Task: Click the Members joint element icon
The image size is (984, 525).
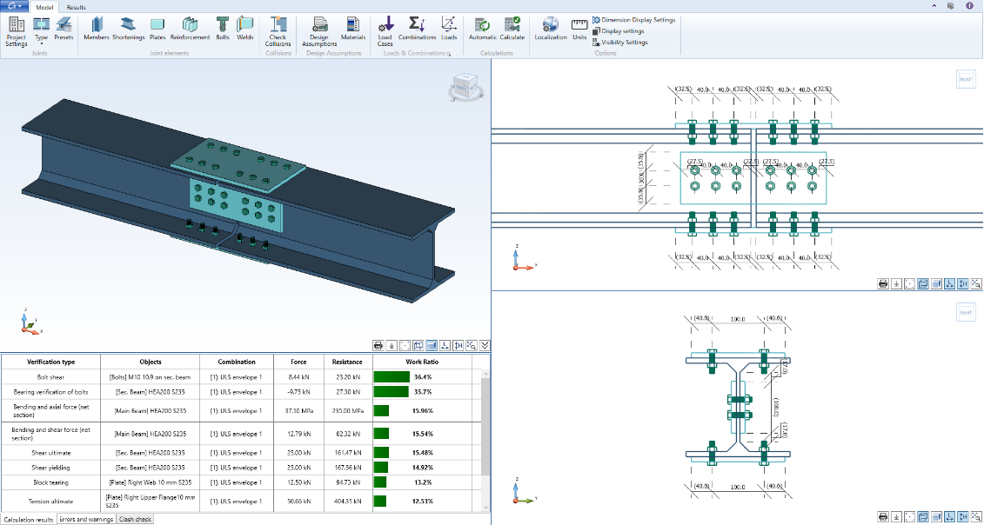Action: 96,26
